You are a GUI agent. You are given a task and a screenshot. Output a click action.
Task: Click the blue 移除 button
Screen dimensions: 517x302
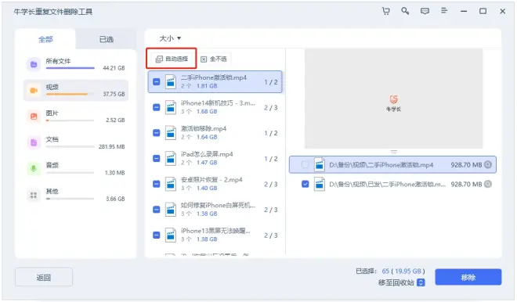coord(468,277)
